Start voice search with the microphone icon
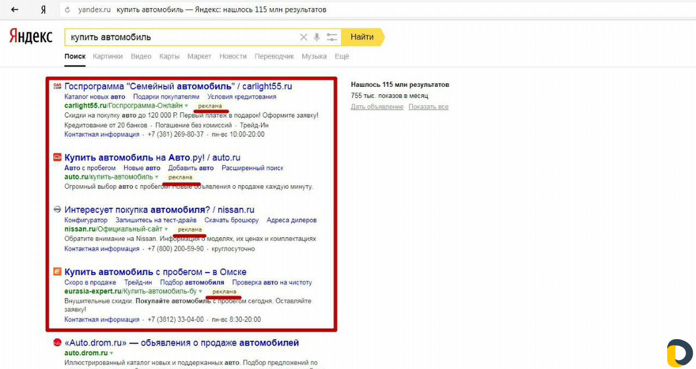The height and width of the screenshot is (369, 696). 317,37
